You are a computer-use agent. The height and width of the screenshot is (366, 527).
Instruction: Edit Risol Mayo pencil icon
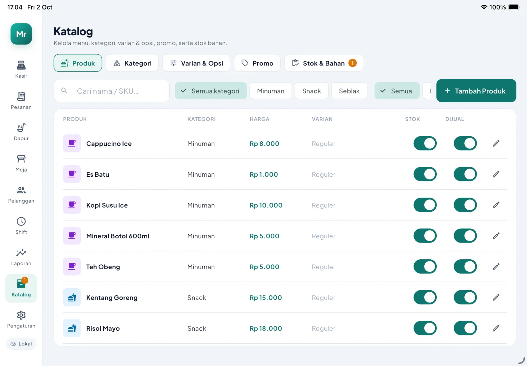click(x=496, y=328)
